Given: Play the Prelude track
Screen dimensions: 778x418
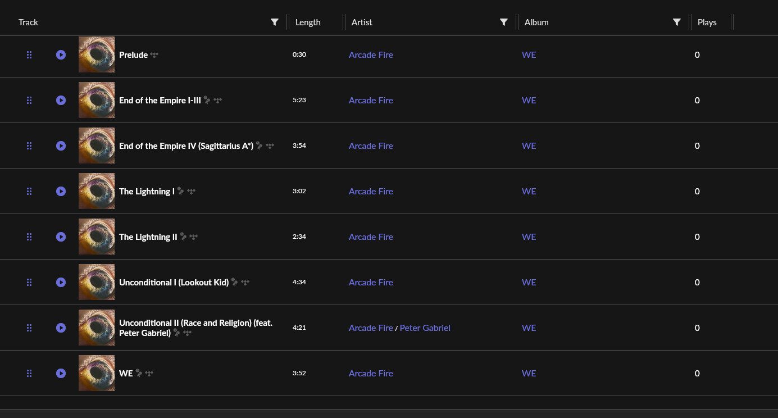Looking at the screenshot, I should tap(61, 54).
